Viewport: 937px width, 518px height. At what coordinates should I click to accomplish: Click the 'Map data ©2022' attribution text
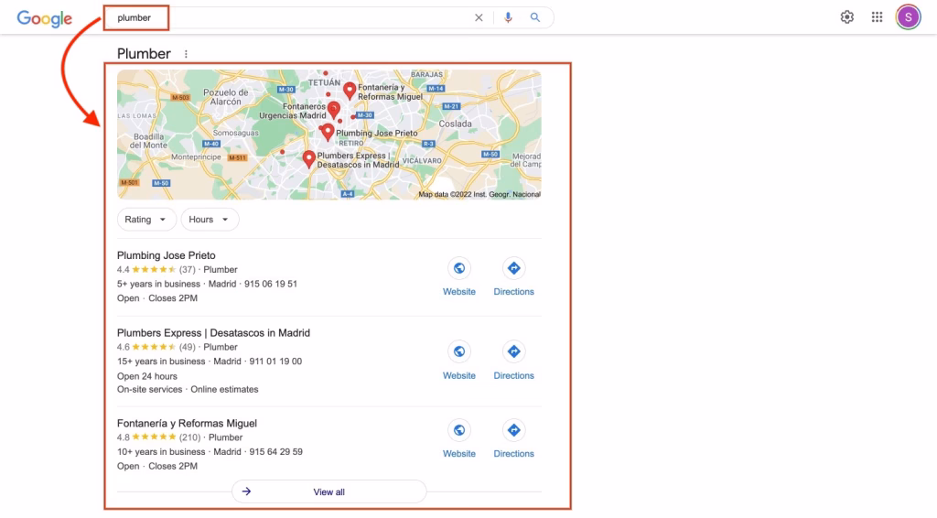click(479, 194)
